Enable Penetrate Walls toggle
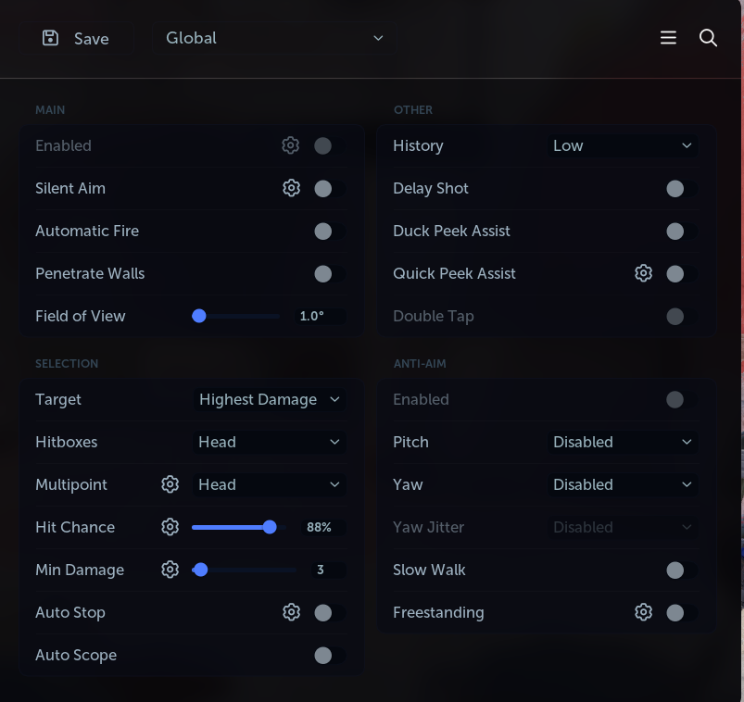Screen dimensions: 744x702 pyautogui.click(x=330, y=274)
